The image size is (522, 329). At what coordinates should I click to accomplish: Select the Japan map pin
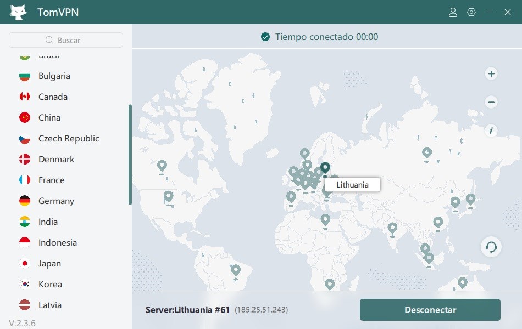[470, 200]
